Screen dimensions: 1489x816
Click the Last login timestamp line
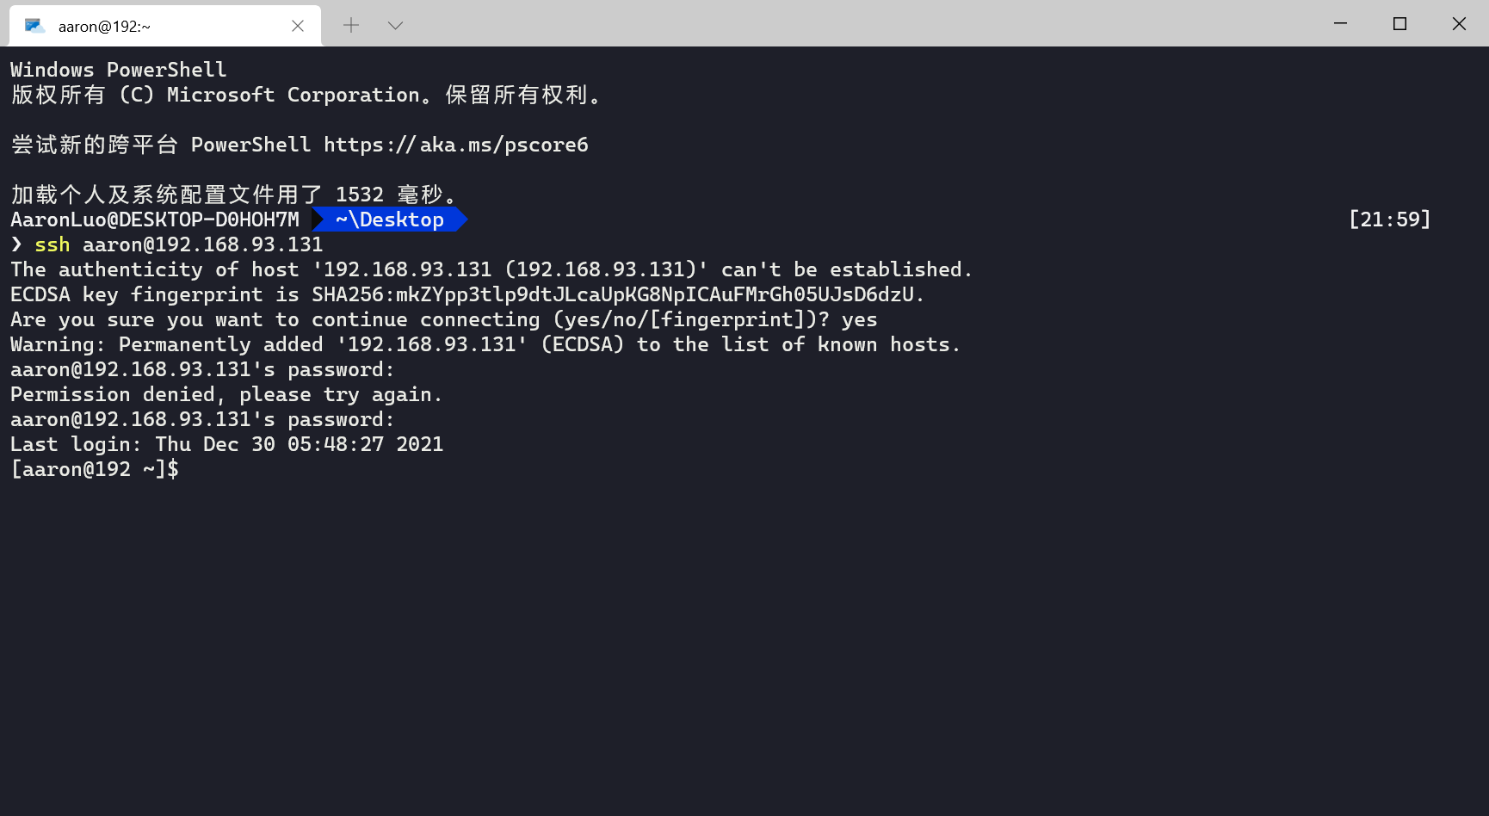point(226,444)
